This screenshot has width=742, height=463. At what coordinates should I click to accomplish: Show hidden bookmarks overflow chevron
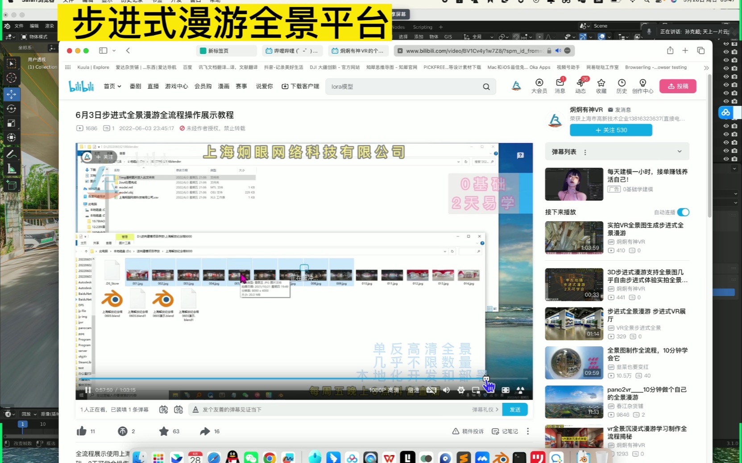[706, 68]
